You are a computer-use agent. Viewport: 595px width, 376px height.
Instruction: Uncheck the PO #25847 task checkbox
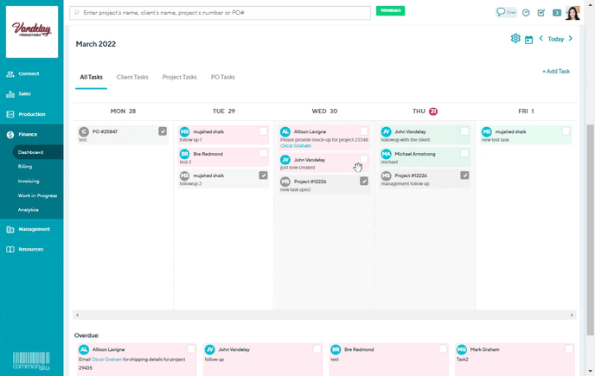(163, 131)
